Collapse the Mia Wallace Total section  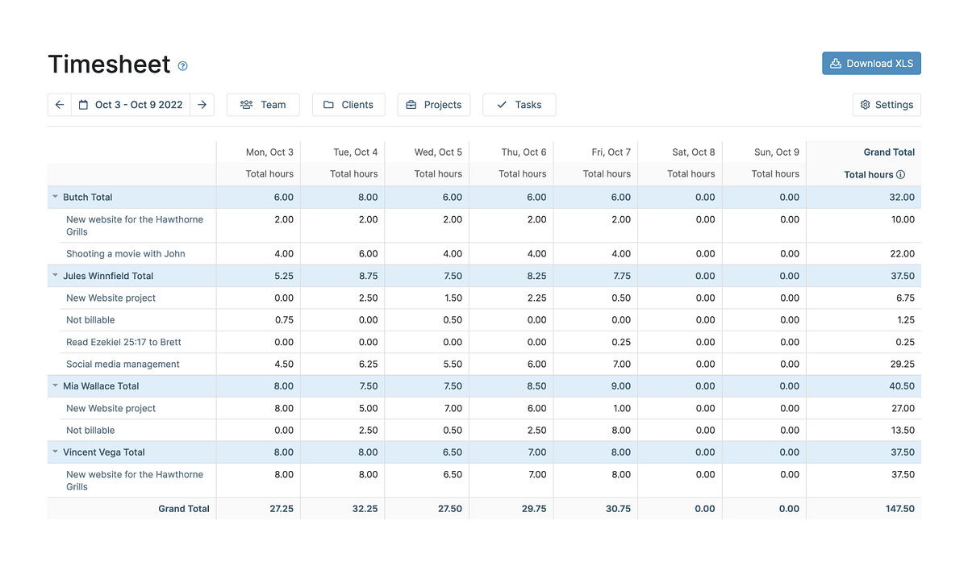pos(55,385)
